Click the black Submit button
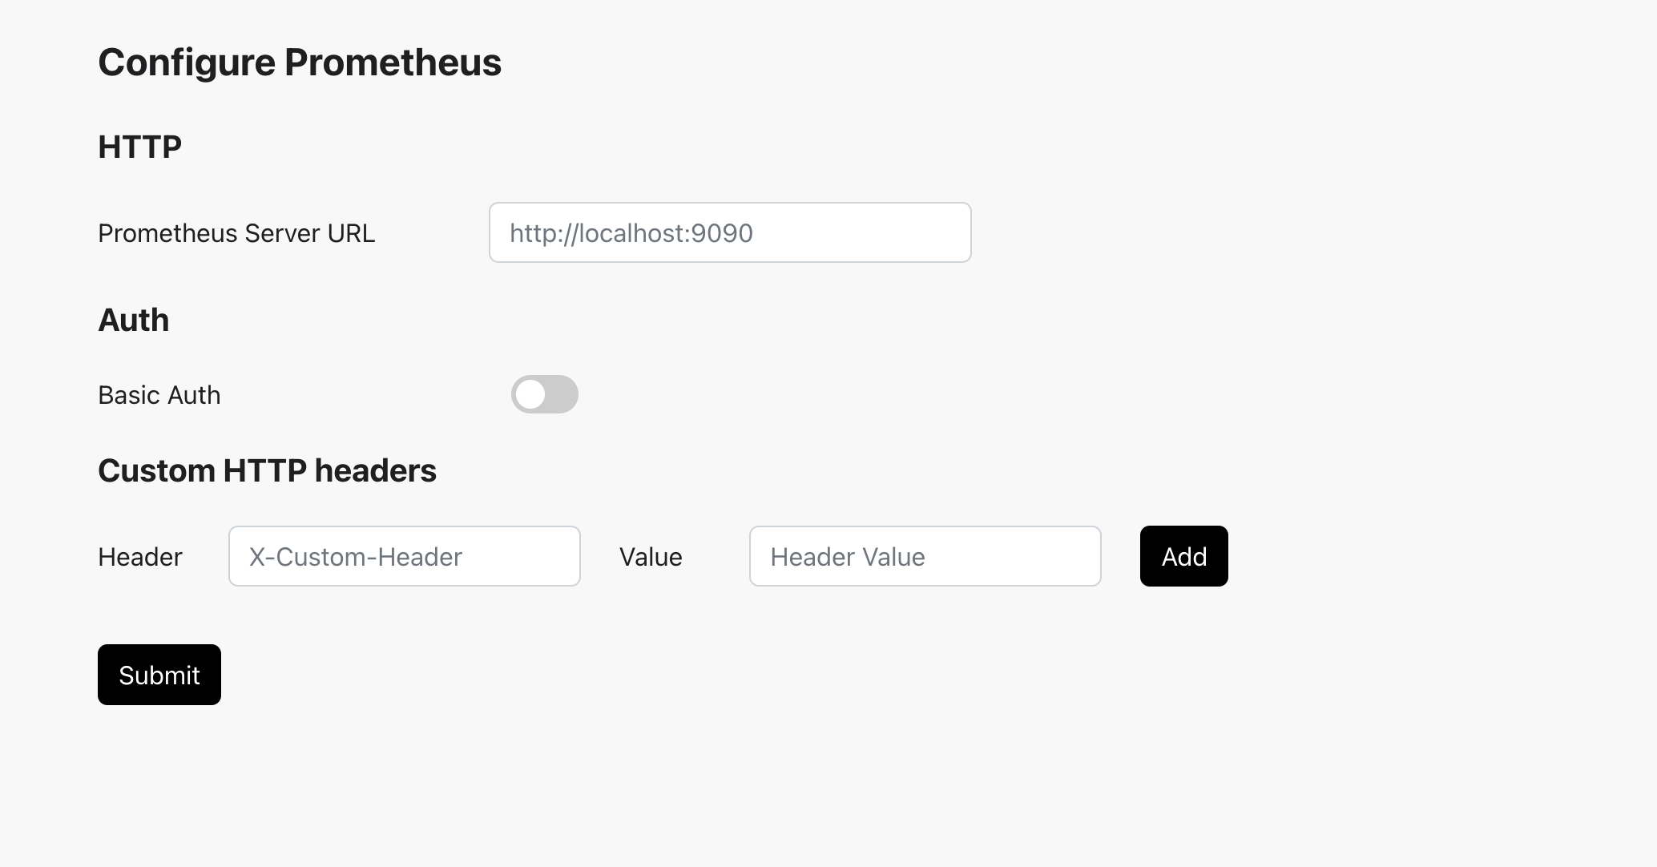Image resolution: width=1657 pixels, height=867 pixels. (159, 675)
